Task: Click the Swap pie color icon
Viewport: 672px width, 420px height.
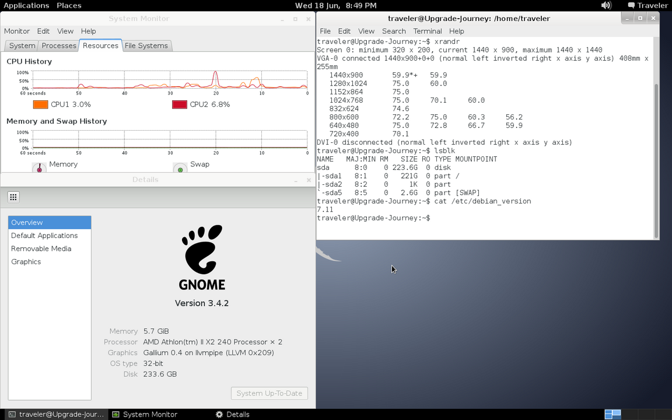Action: [x=180, y=168]
